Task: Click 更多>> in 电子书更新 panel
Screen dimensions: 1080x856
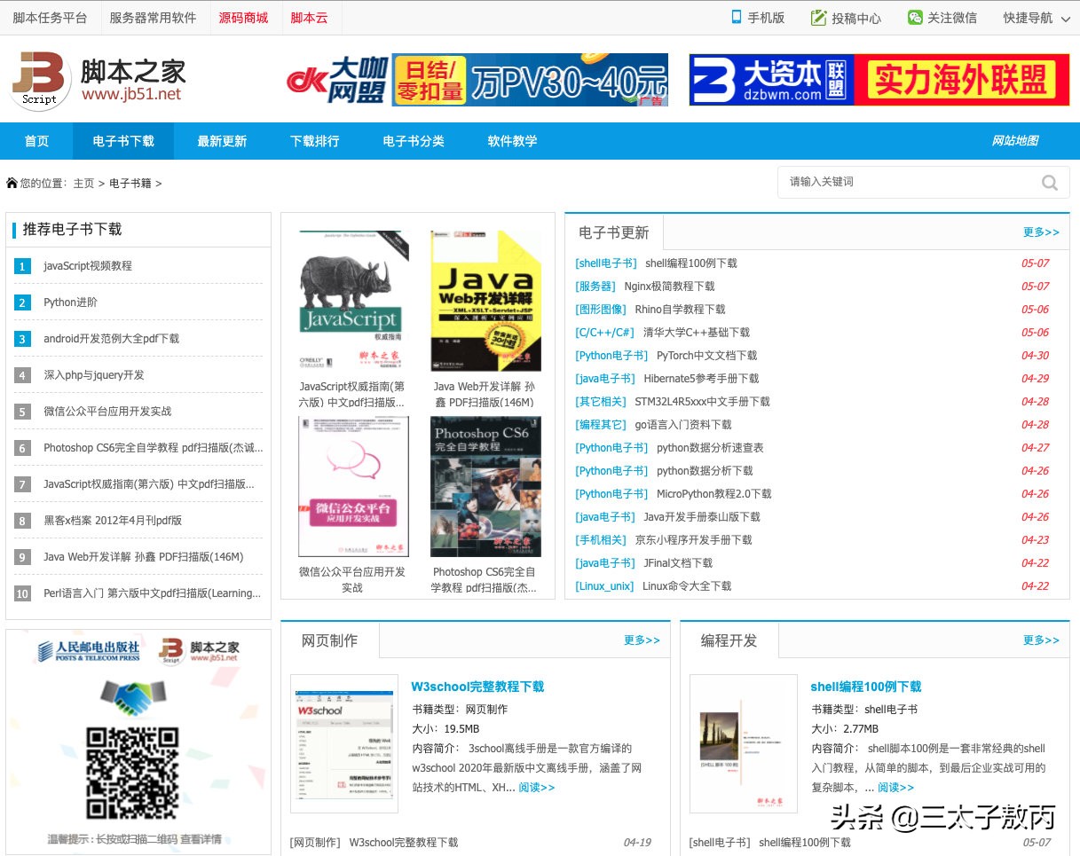Action: [1041, 232]
